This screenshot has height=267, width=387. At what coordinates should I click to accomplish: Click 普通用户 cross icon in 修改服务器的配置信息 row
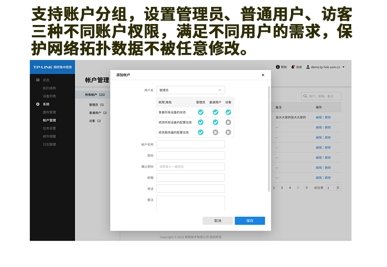(216, 132)
